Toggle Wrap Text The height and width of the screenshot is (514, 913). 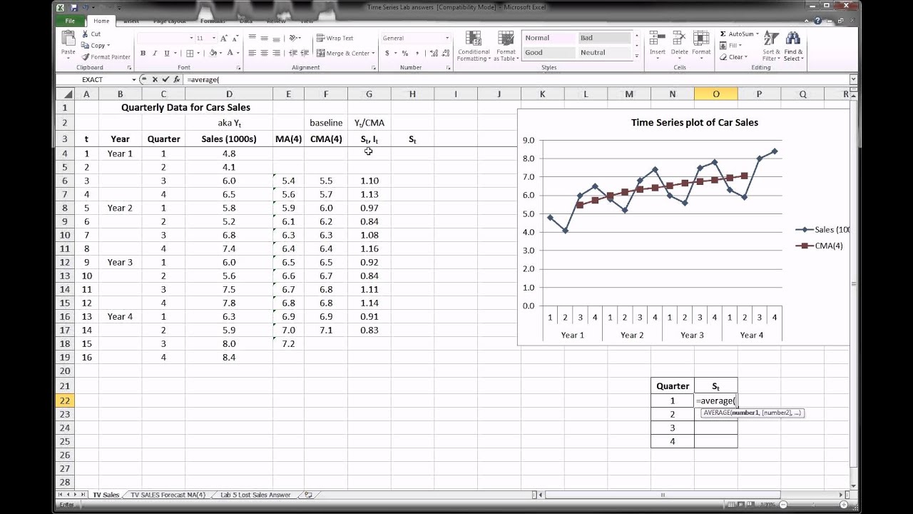[x=335, y=38]
